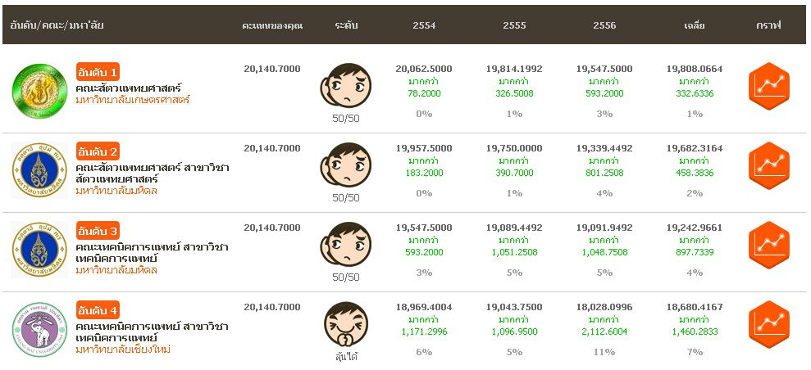Viewport: 811px width, 370px height.
Task: Open graph icon for rank 2 row
Action: [768, 165]
